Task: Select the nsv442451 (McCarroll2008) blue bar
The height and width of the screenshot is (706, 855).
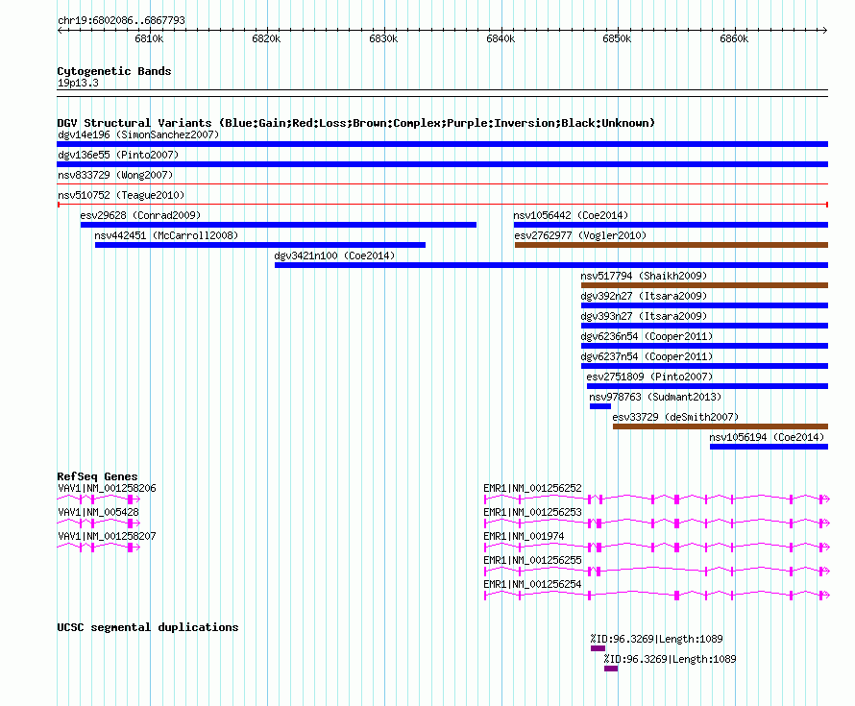Action: [260, 245]
